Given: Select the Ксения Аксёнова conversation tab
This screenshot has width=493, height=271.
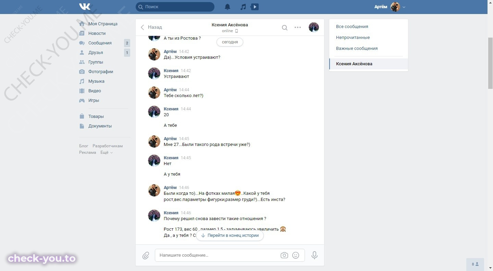Looking at the screenshot, I should (369, 64).
